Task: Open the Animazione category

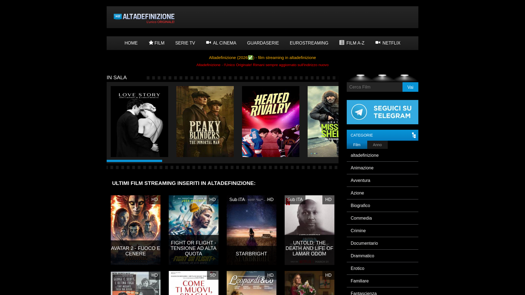Action: point(383,168)
